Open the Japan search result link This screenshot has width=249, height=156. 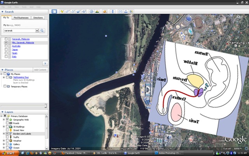[x=15, y=50]
